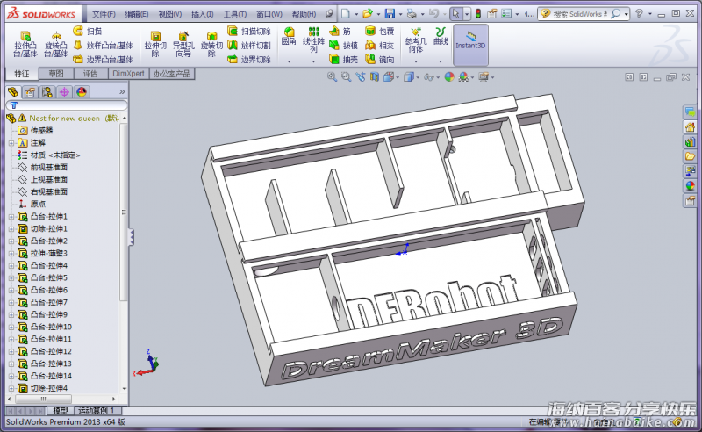Image resolution: width=702 pixels, height=432 pixels.
Task: Click the feature tree filter field
Action: tap(67, 105)
